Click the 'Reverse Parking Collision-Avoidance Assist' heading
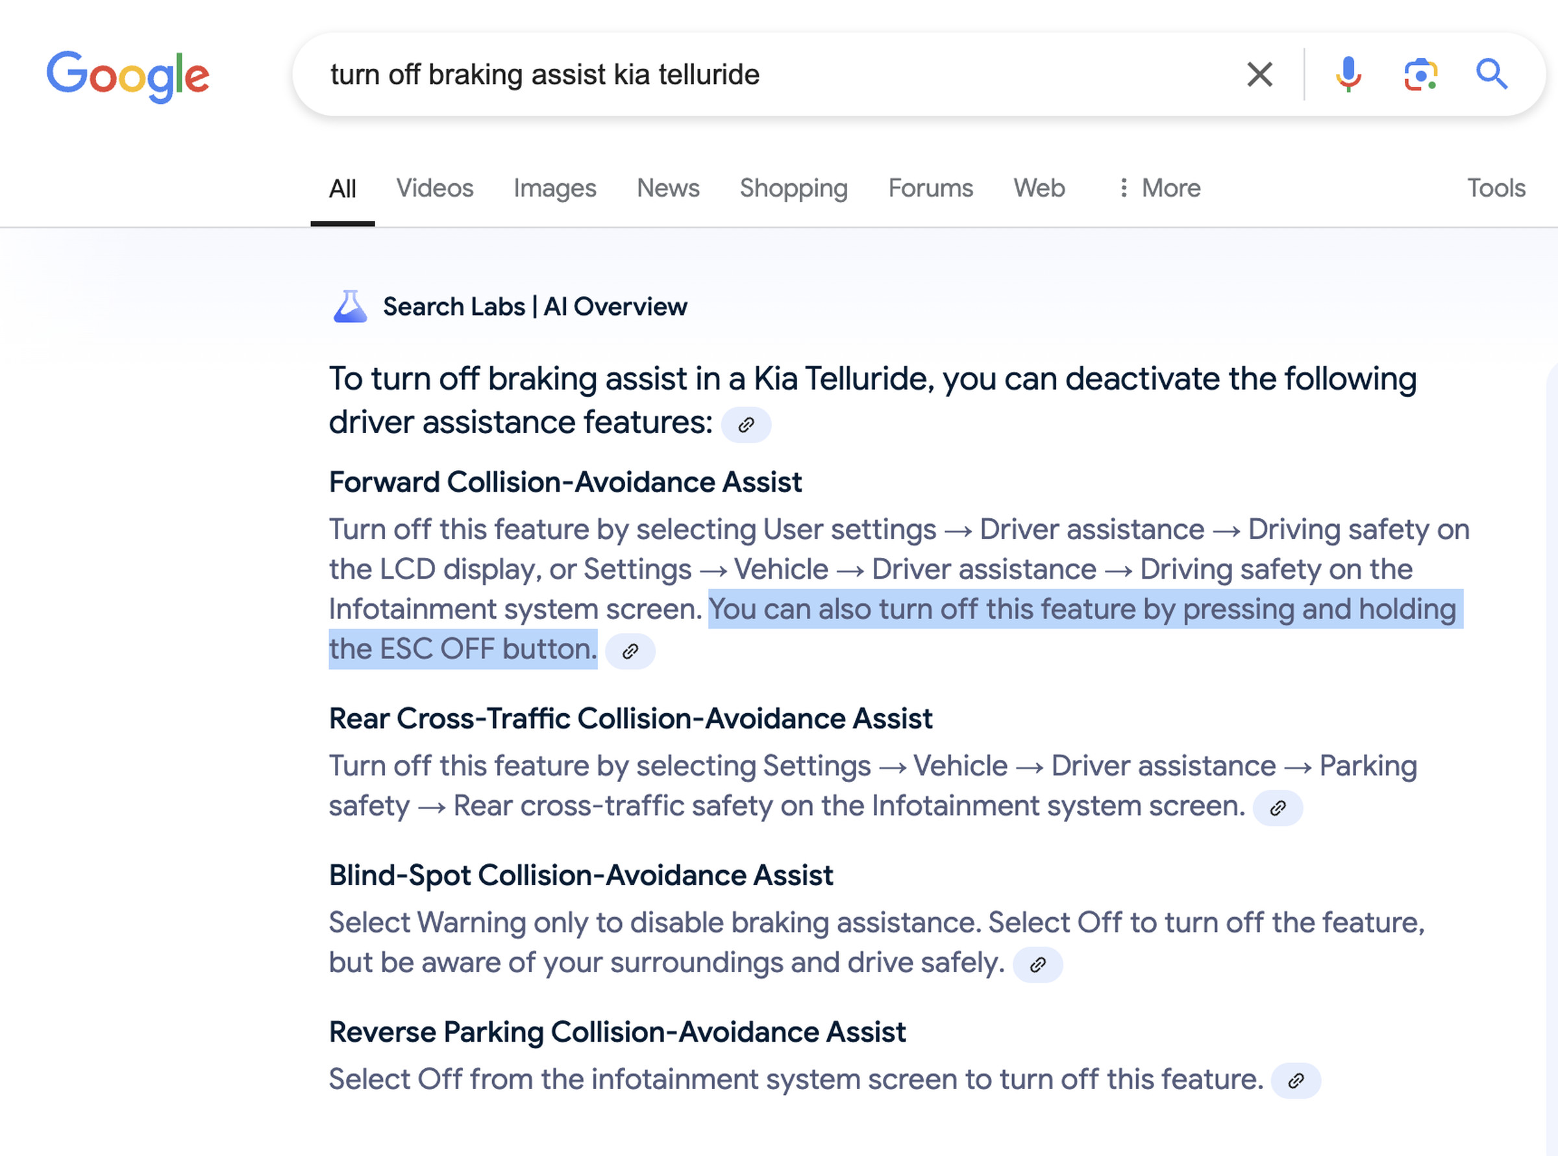The width and height of the screenshot is (1558, 1156). click(617, 1032)
